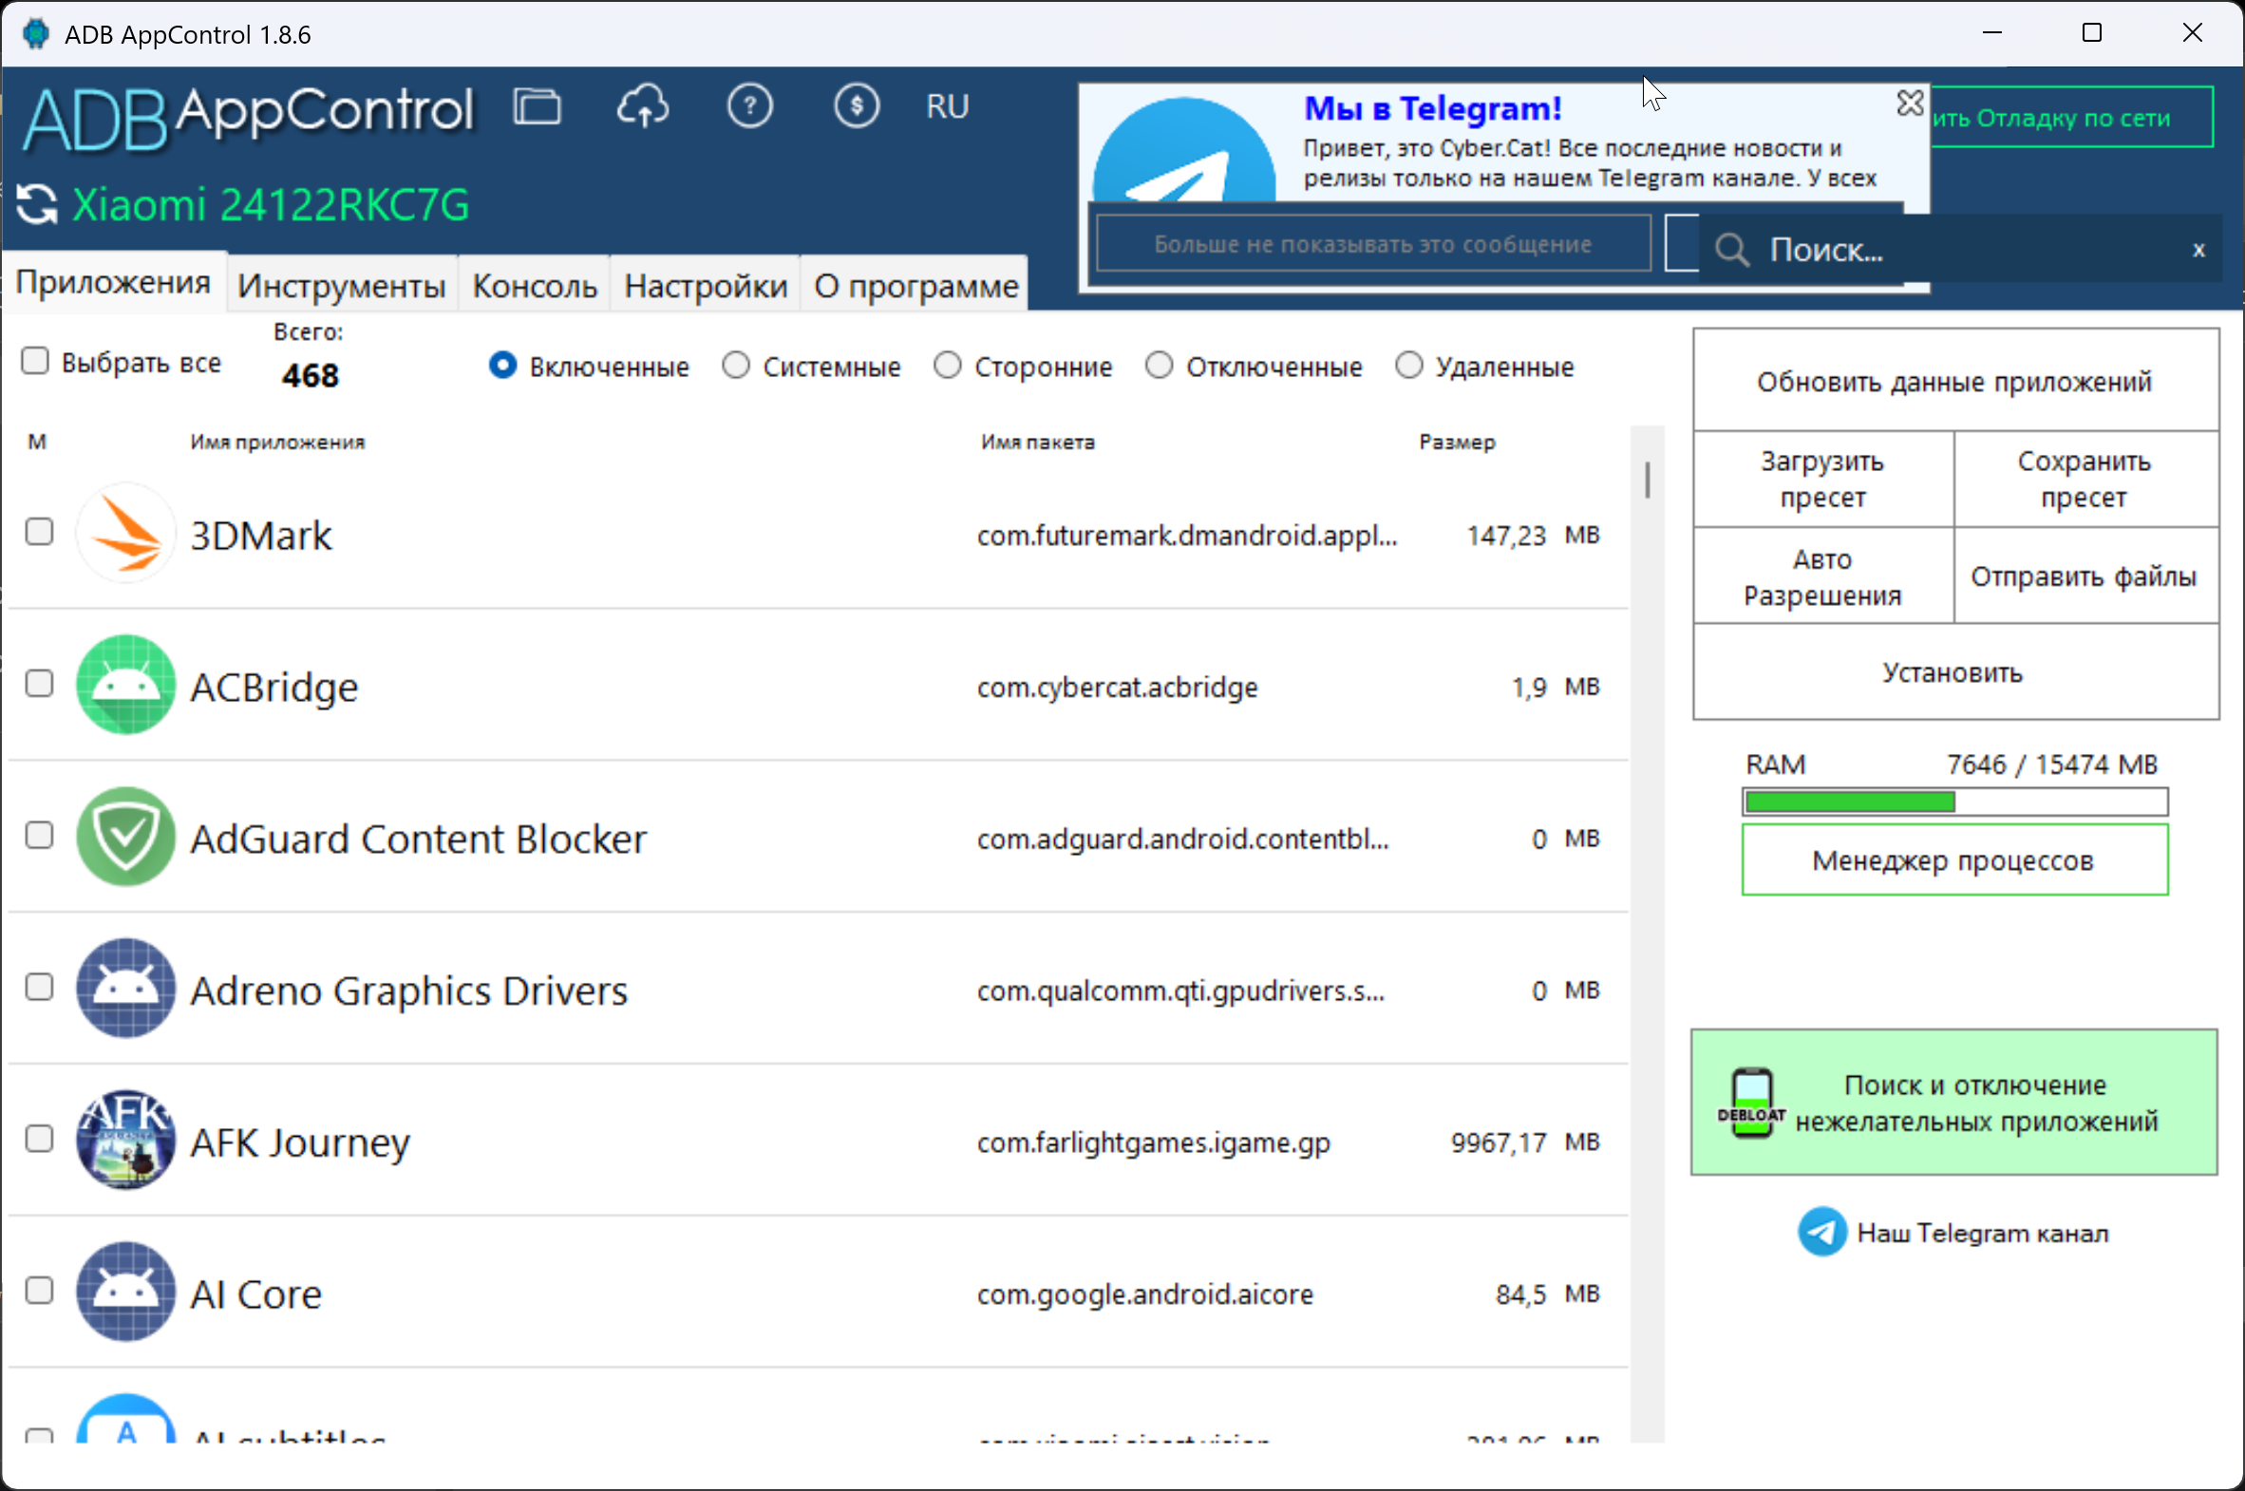Image resolution: width=2245 pixels, height=1491 pixels.
Task: Click the Telegram channel paper plane icon
Action: tap(1821, 1233)
